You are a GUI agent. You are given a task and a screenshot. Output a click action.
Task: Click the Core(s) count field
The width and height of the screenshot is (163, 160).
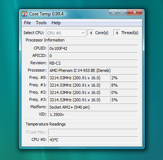click(x=91, y=33)
